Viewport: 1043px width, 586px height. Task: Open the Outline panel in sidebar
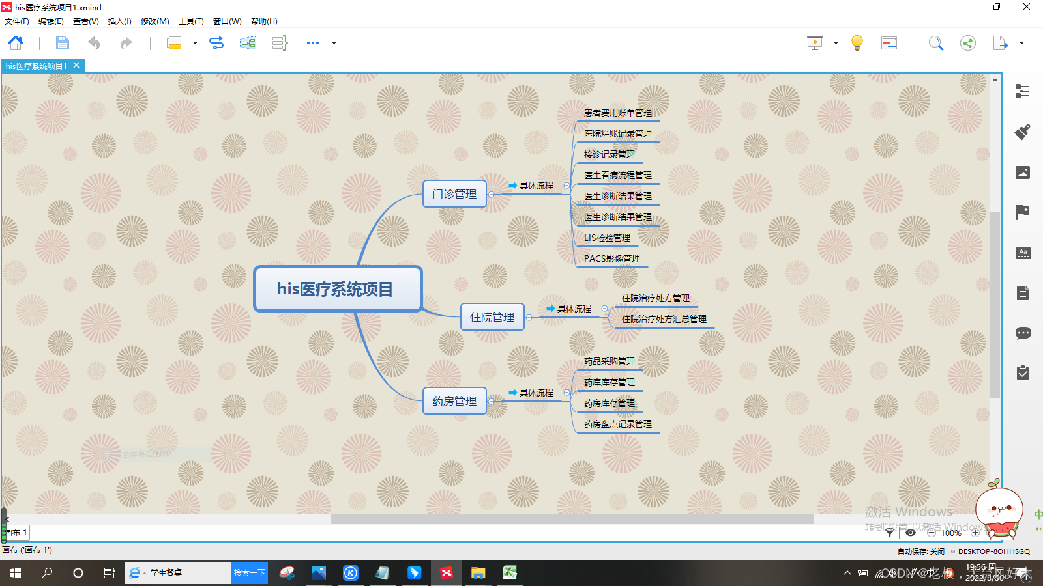(1023, 91)
